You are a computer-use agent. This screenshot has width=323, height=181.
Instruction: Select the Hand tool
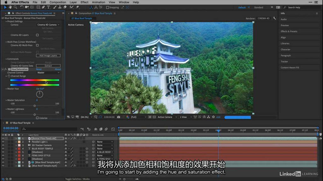10,8
